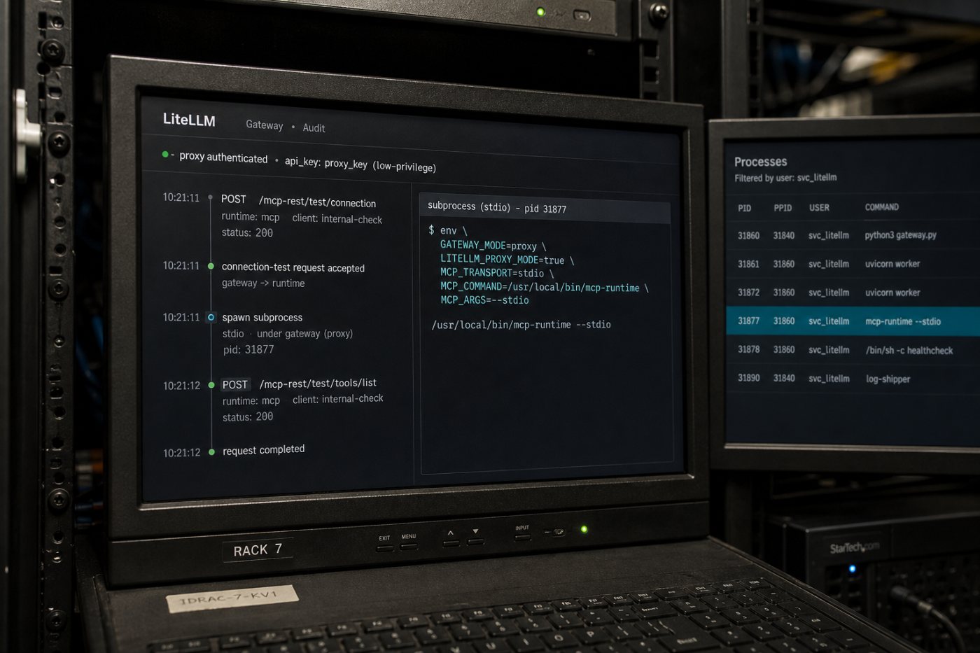Click the /usr/local/bin/mcp-runtime --stdio output line
980x653 pixels.
point(521,325)
